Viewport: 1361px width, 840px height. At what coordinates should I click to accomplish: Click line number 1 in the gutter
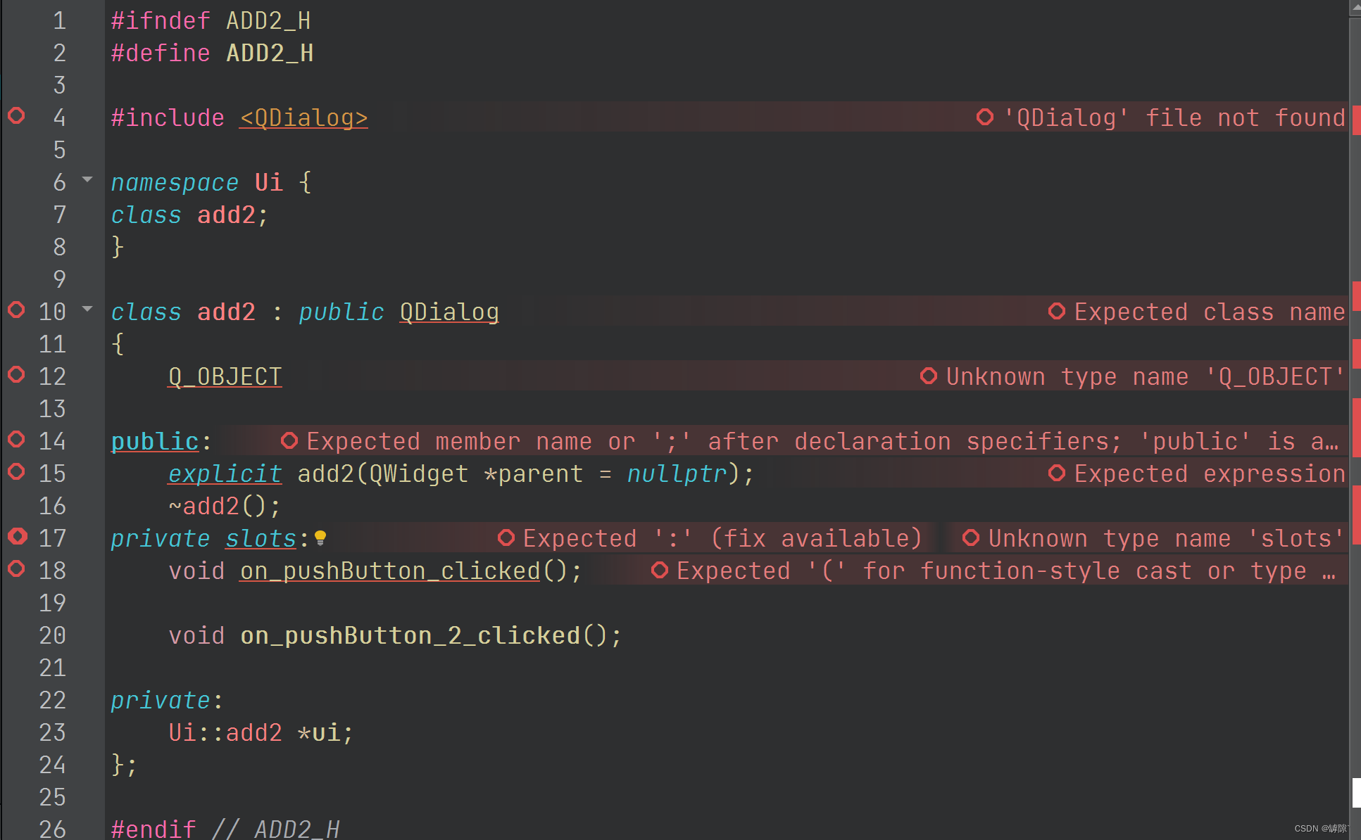click(x=60, y=20)
